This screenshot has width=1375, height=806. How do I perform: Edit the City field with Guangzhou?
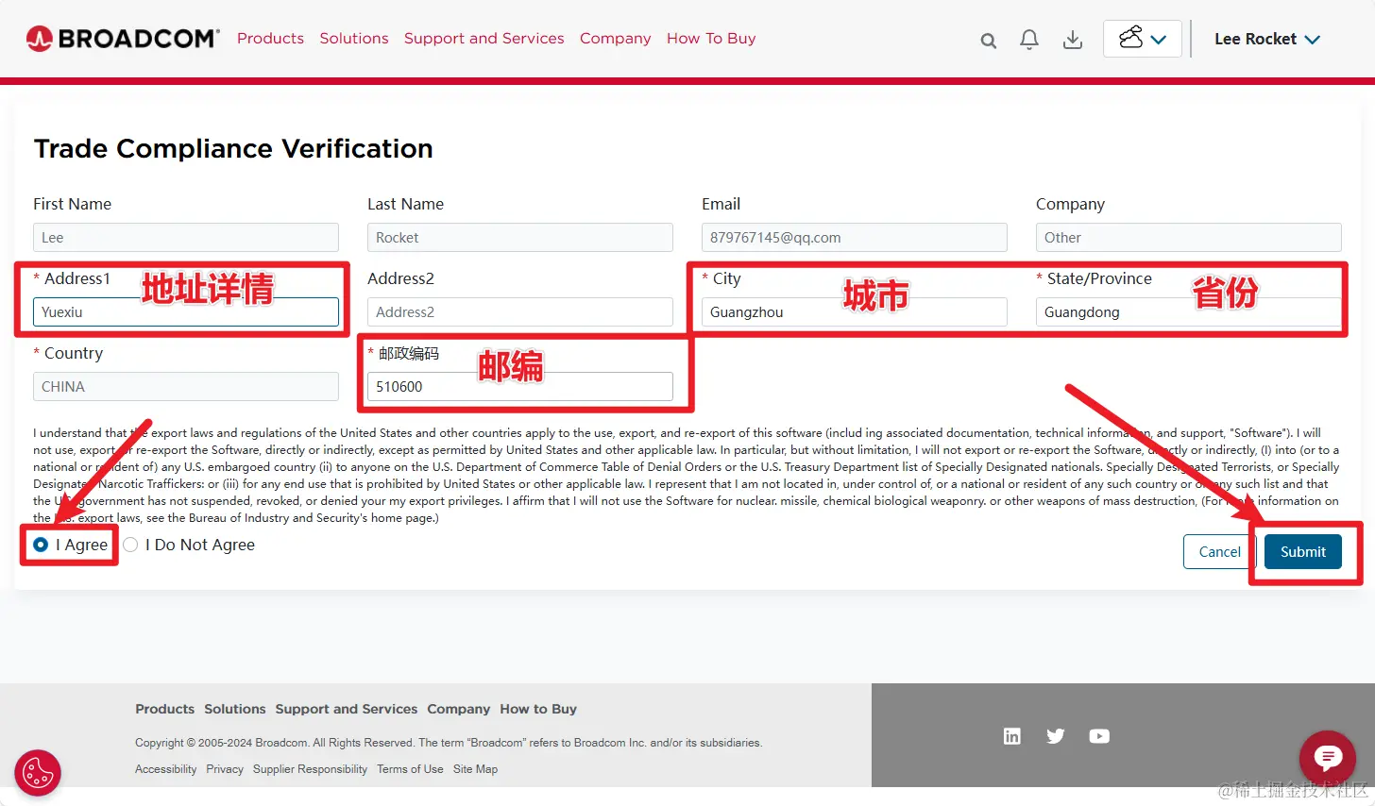(855, 312)
